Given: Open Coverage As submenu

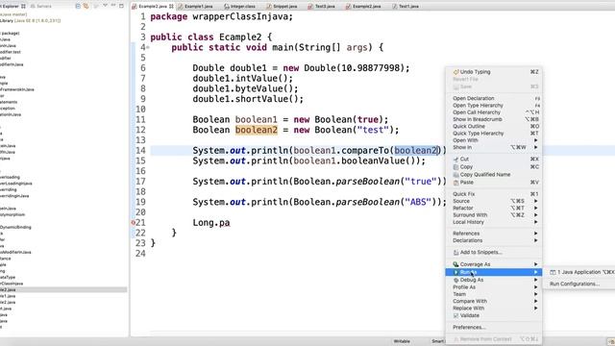Looking at the screenshot, I should 494,264.
